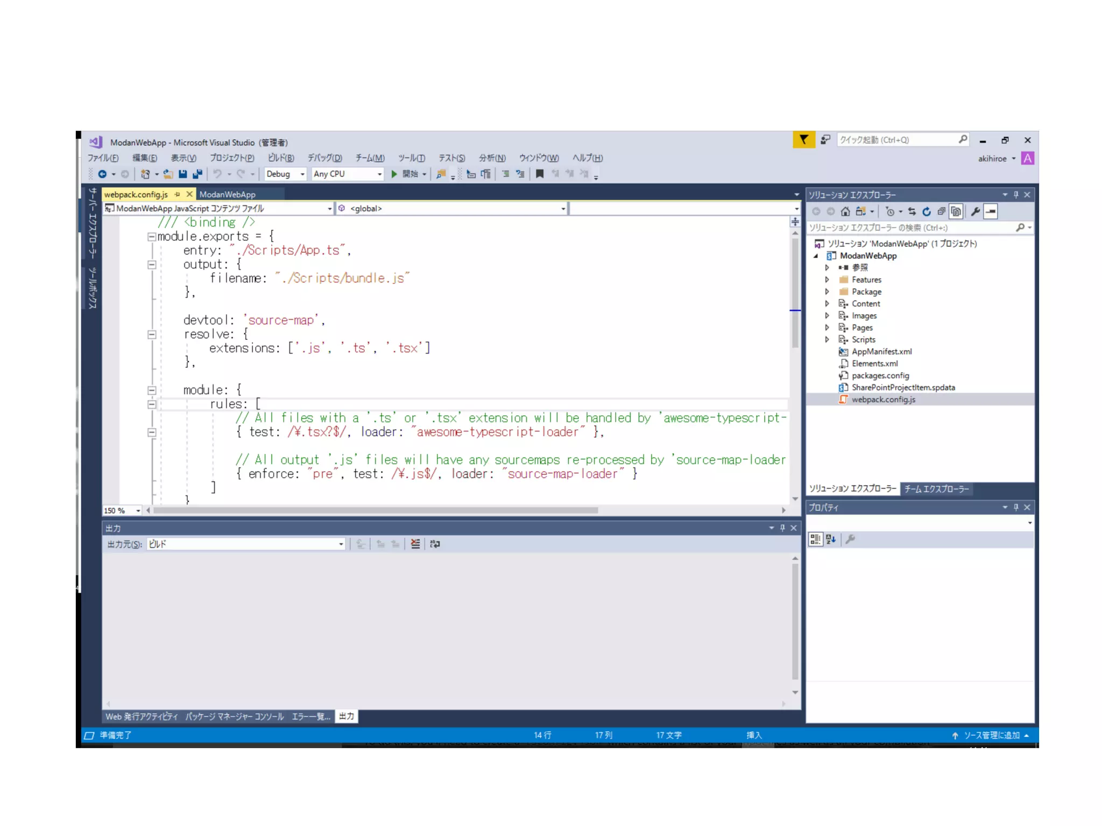
Task: Refresh Solution Explorer with the refresh icon
Action: click(927, 212)
